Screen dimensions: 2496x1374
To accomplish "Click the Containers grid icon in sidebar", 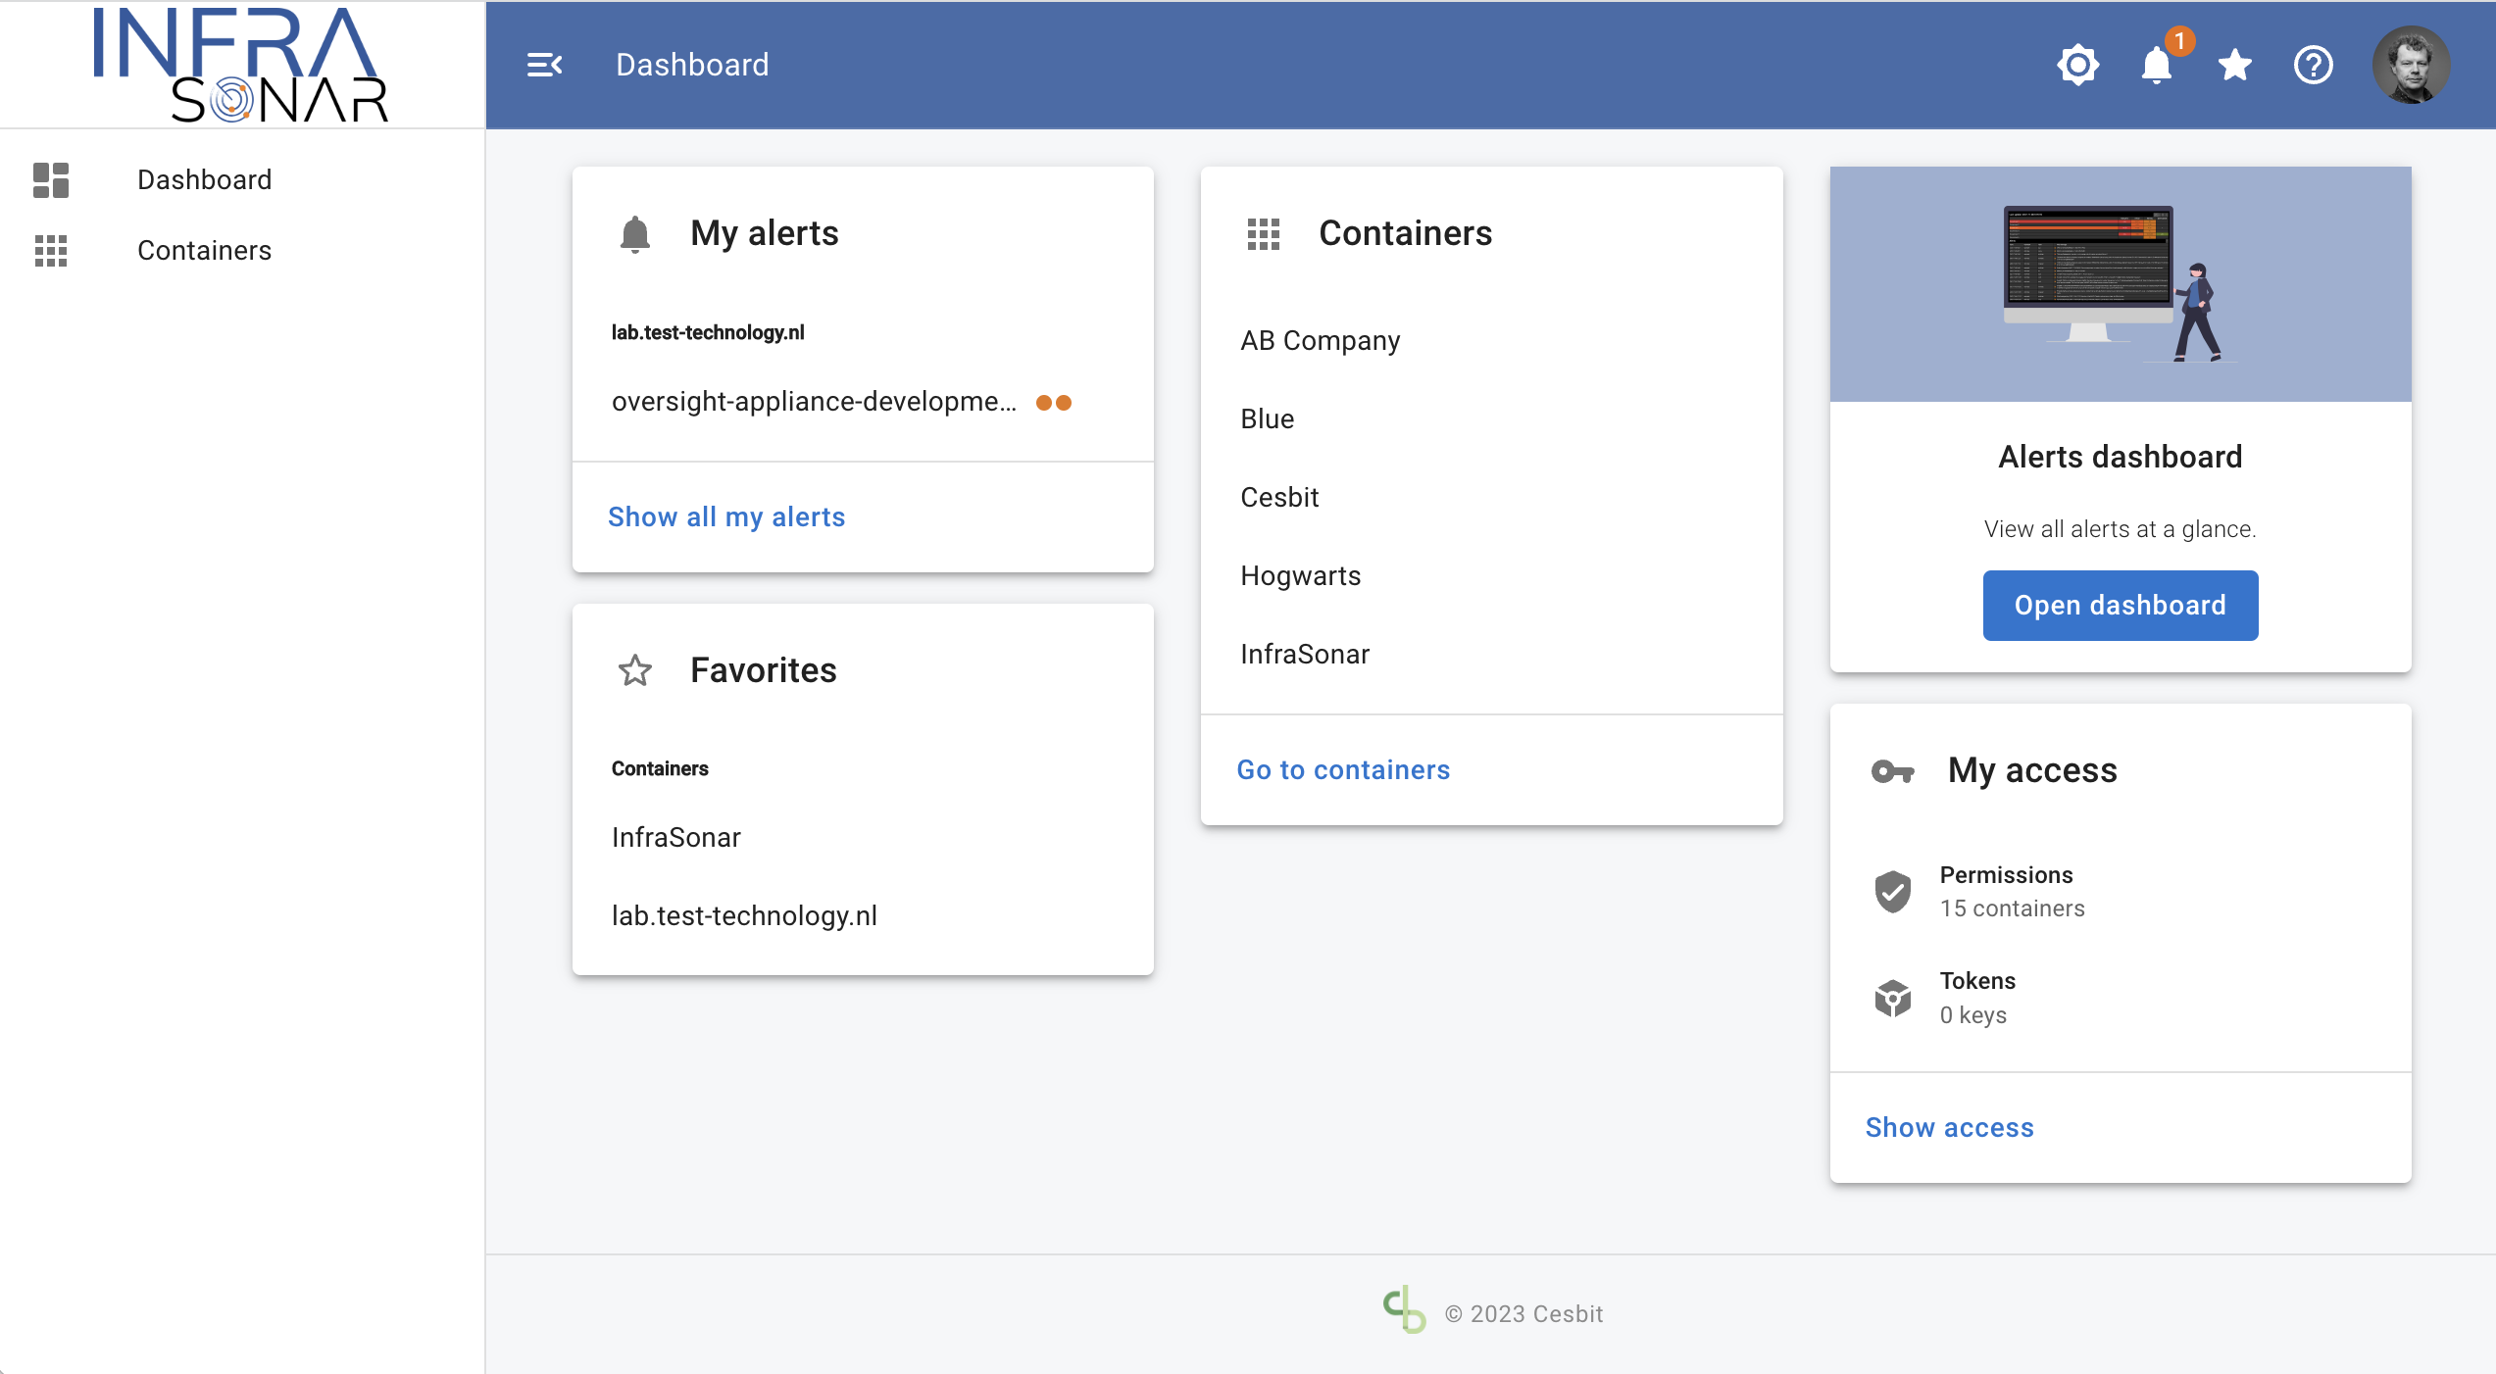I will [51, 251].
